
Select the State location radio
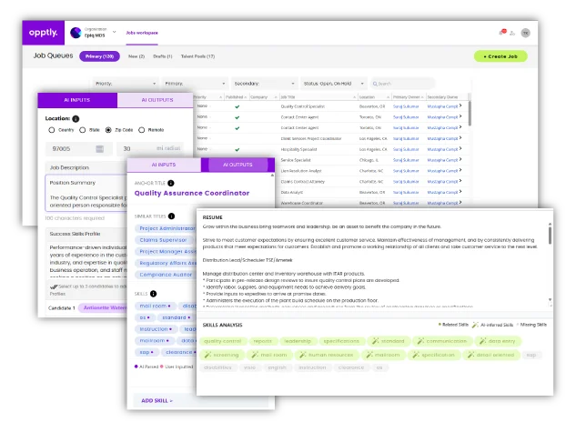click(82, 130)
